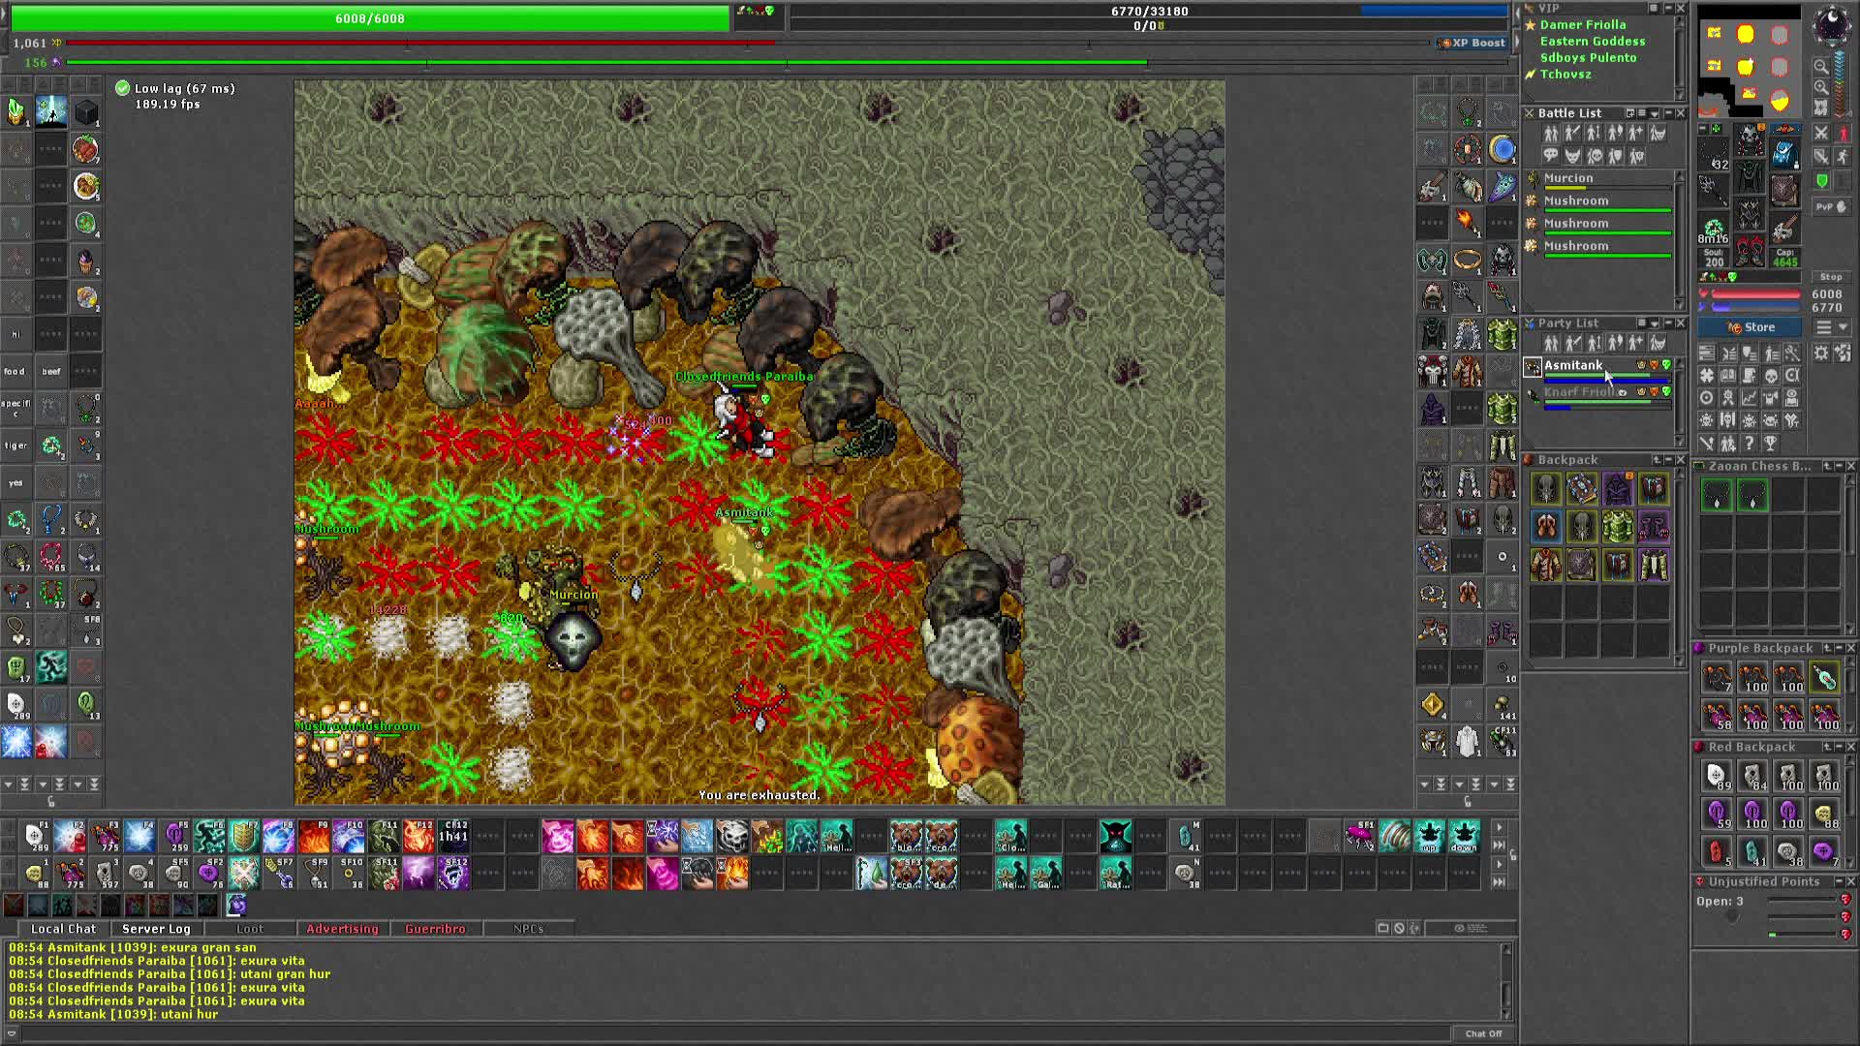The image size is (1860, 1046).
Task: Click Battle List scroll down arrow
Action: pyautogui.click(x=1680, y=304)
